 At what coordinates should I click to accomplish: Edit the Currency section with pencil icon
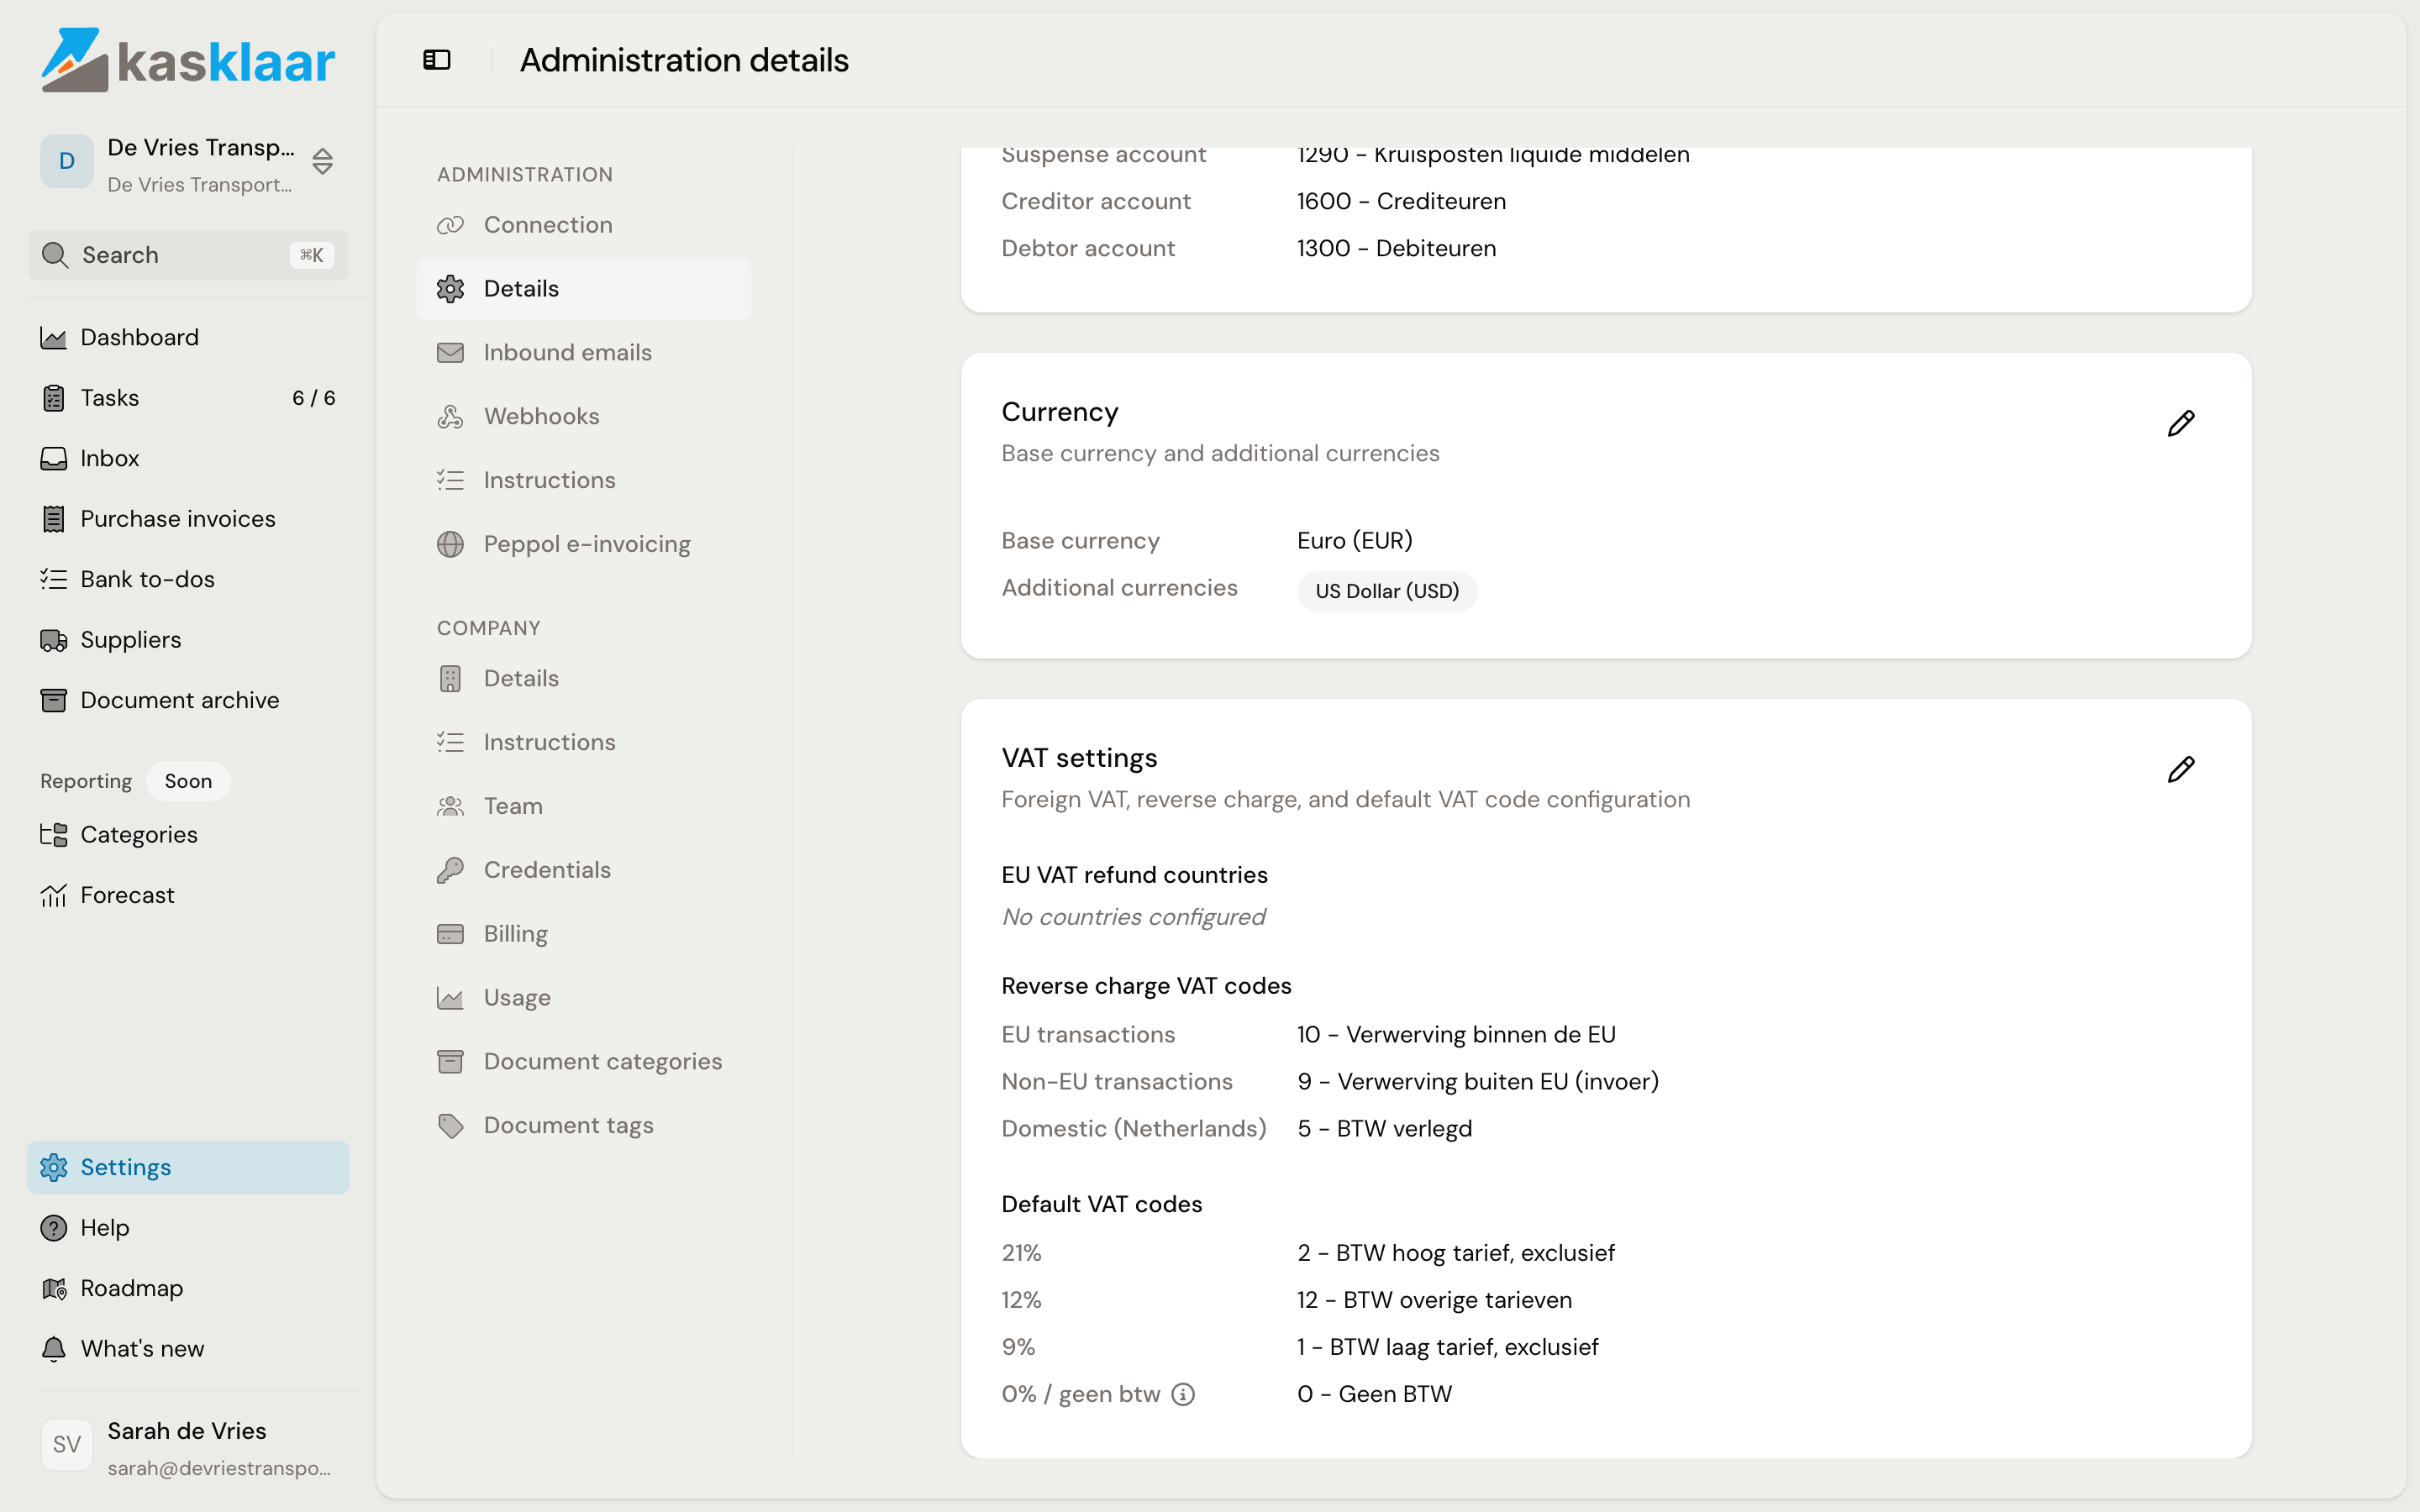(x=2181, y=424)
